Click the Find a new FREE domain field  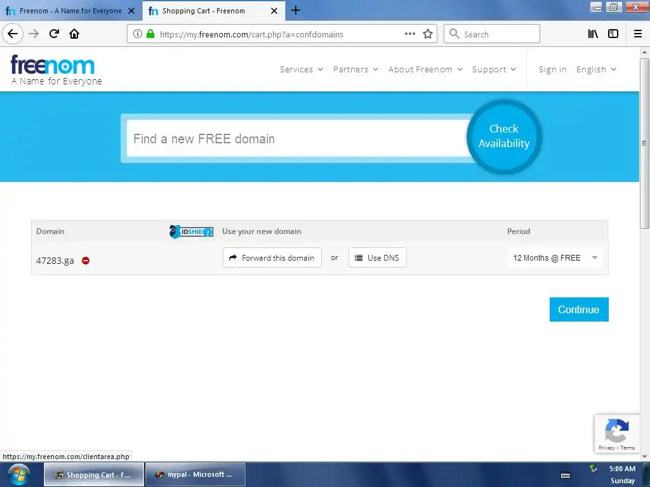pyautogui.click(x=298, y=138)
